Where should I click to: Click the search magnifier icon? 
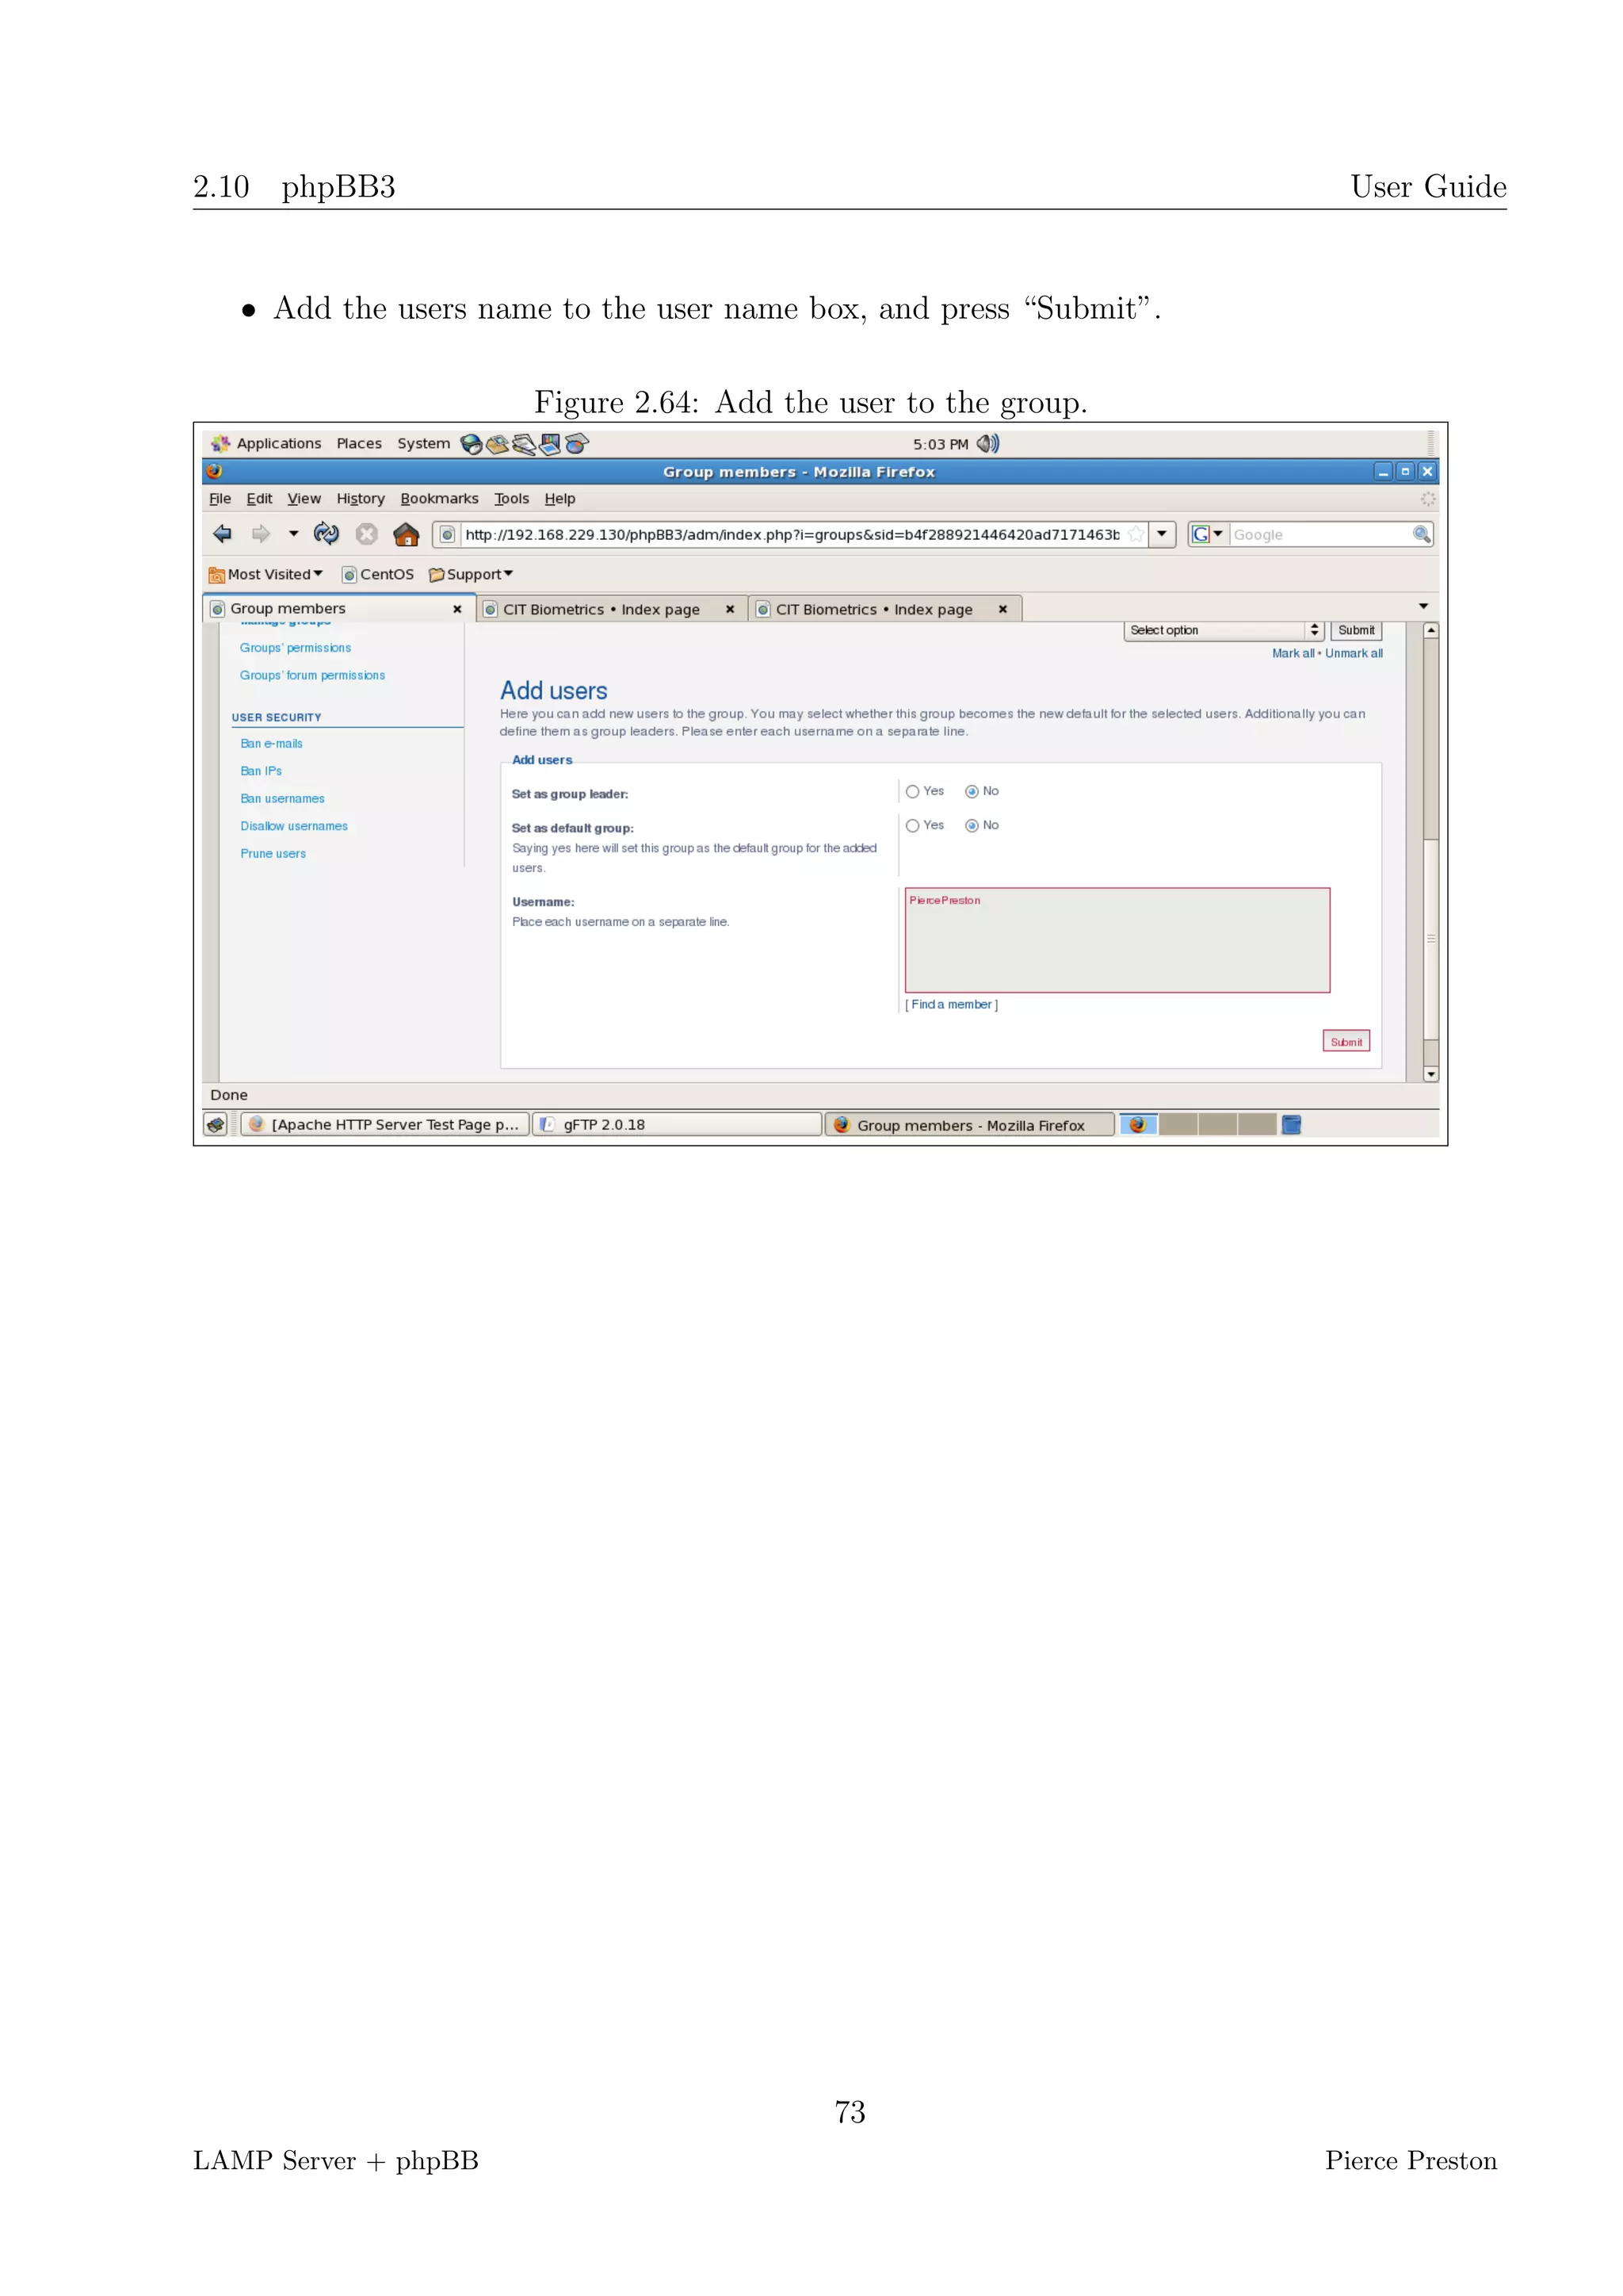coord(1421,534)
